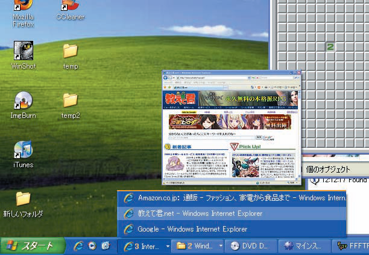Open the スタート menu
369x255 pixels.
coord(33,246)
